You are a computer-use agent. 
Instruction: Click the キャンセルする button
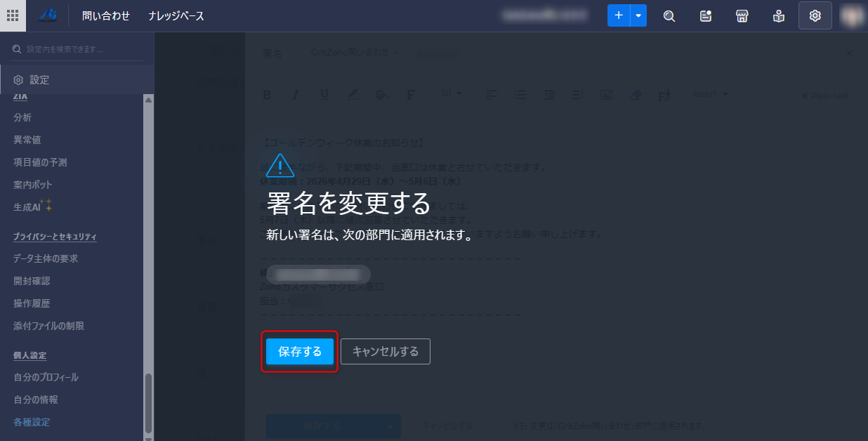[x=386, y=352]
